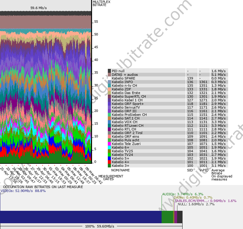Select the 'VIDEOs: 52.90Mb/s 88.8%' label
The height and width of the screenshot is (229, 243).
(x=23, y=191)
